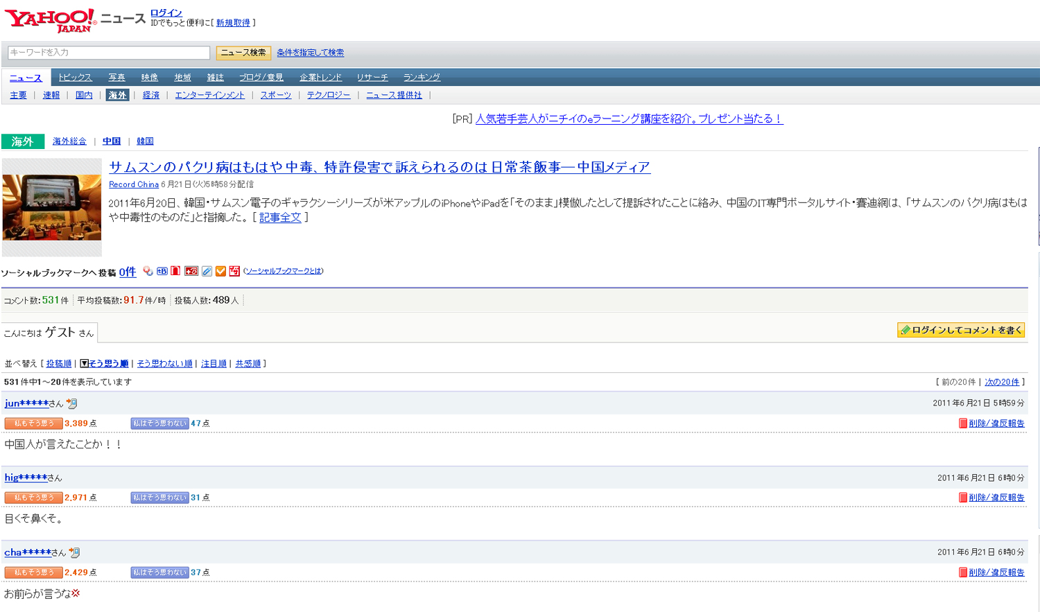
Task: Open 記事全文 to read full article
Action: (280, 218)
